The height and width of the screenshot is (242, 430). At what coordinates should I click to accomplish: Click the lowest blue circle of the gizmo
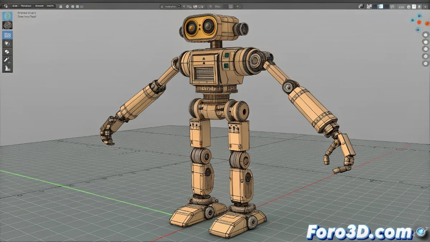coord(418,30)
